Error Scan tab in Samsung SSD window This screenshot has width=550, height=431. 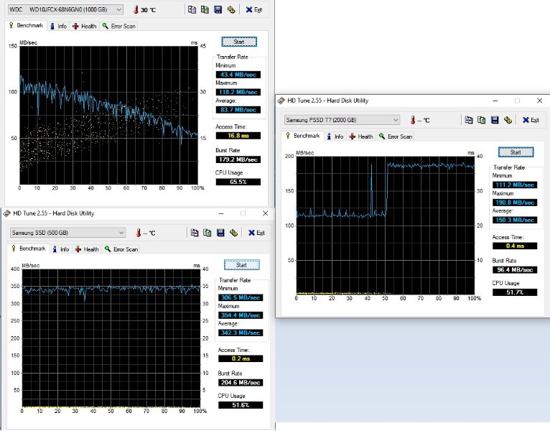point(121,249)
